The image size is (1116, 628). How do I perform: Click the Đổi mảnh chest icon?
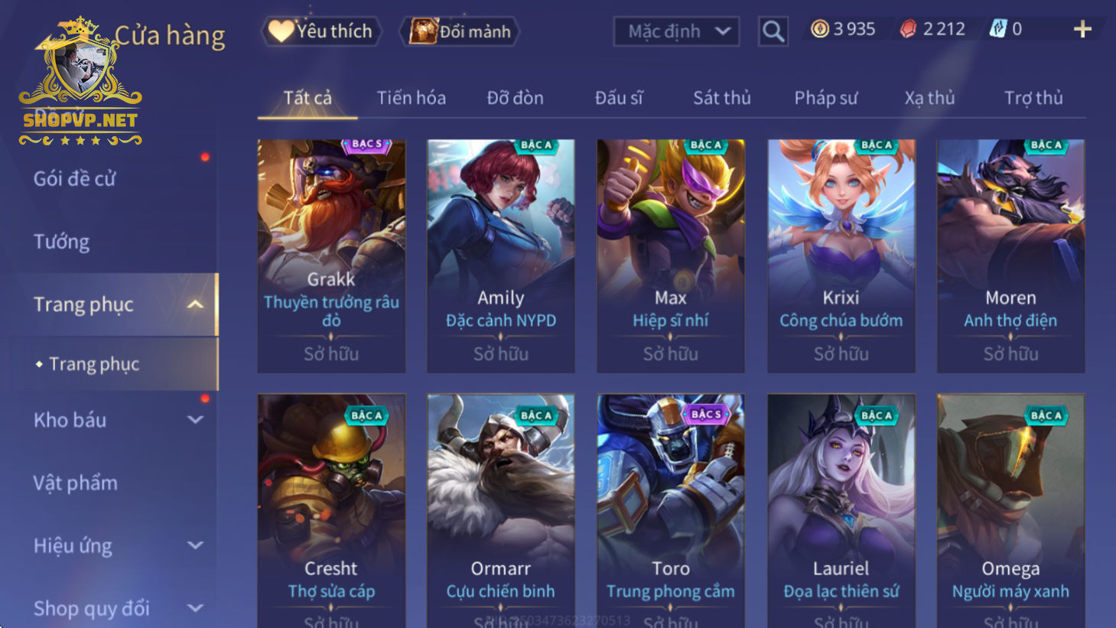point(423,31)
